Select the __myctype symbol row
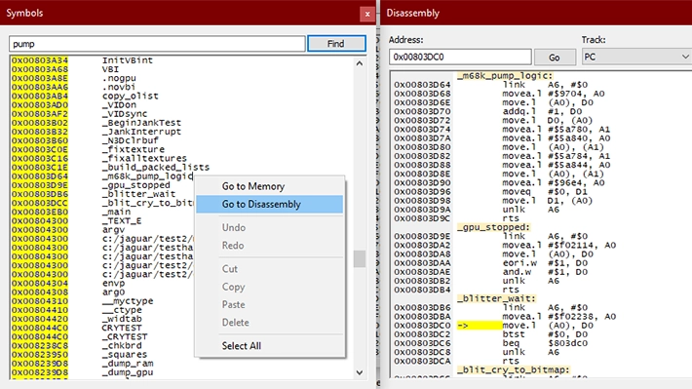Viewport: 692px width, 389px height. [x=102, y=301]
